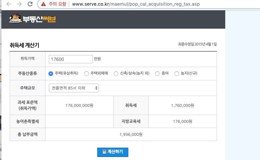Open the 부동산써브 logo in the header
This screenshot has width=260, height=160.
(x=32, y=19)
